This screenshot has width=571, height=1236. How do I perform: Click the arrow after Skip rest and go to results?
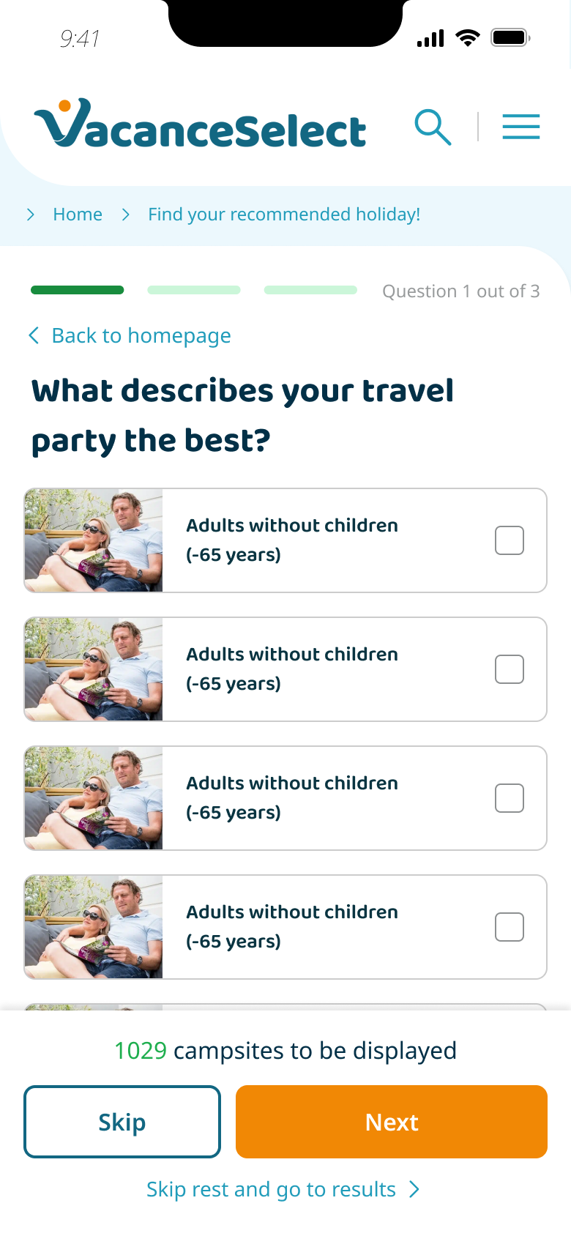(x=414, y=1189)
